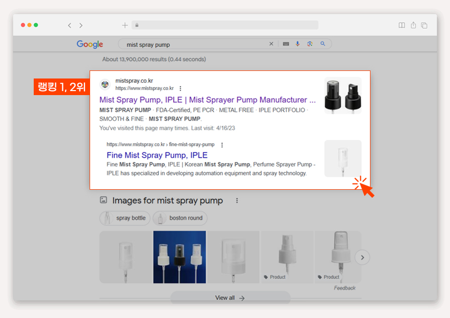Clear the search query with the X icon

(x=271, y=44)
